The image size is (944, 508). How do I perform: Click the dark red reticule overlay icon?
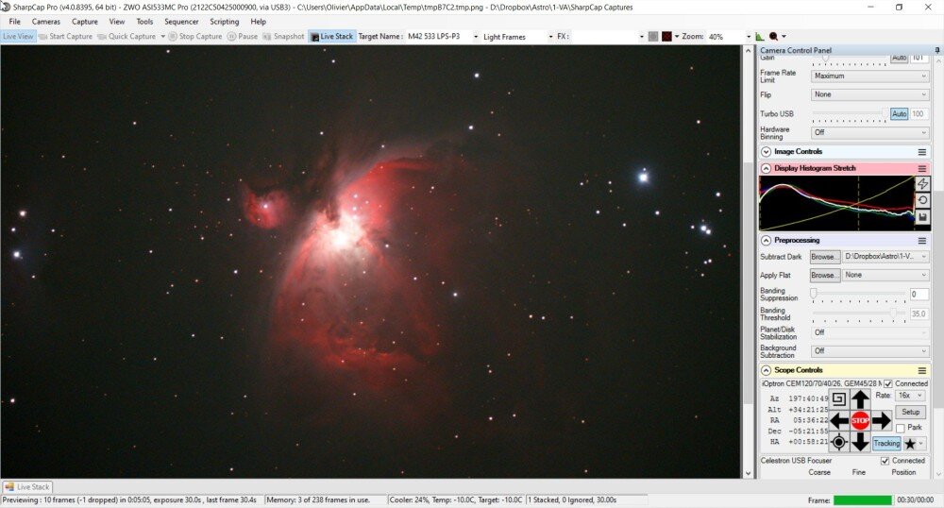[x=666, y=37]
